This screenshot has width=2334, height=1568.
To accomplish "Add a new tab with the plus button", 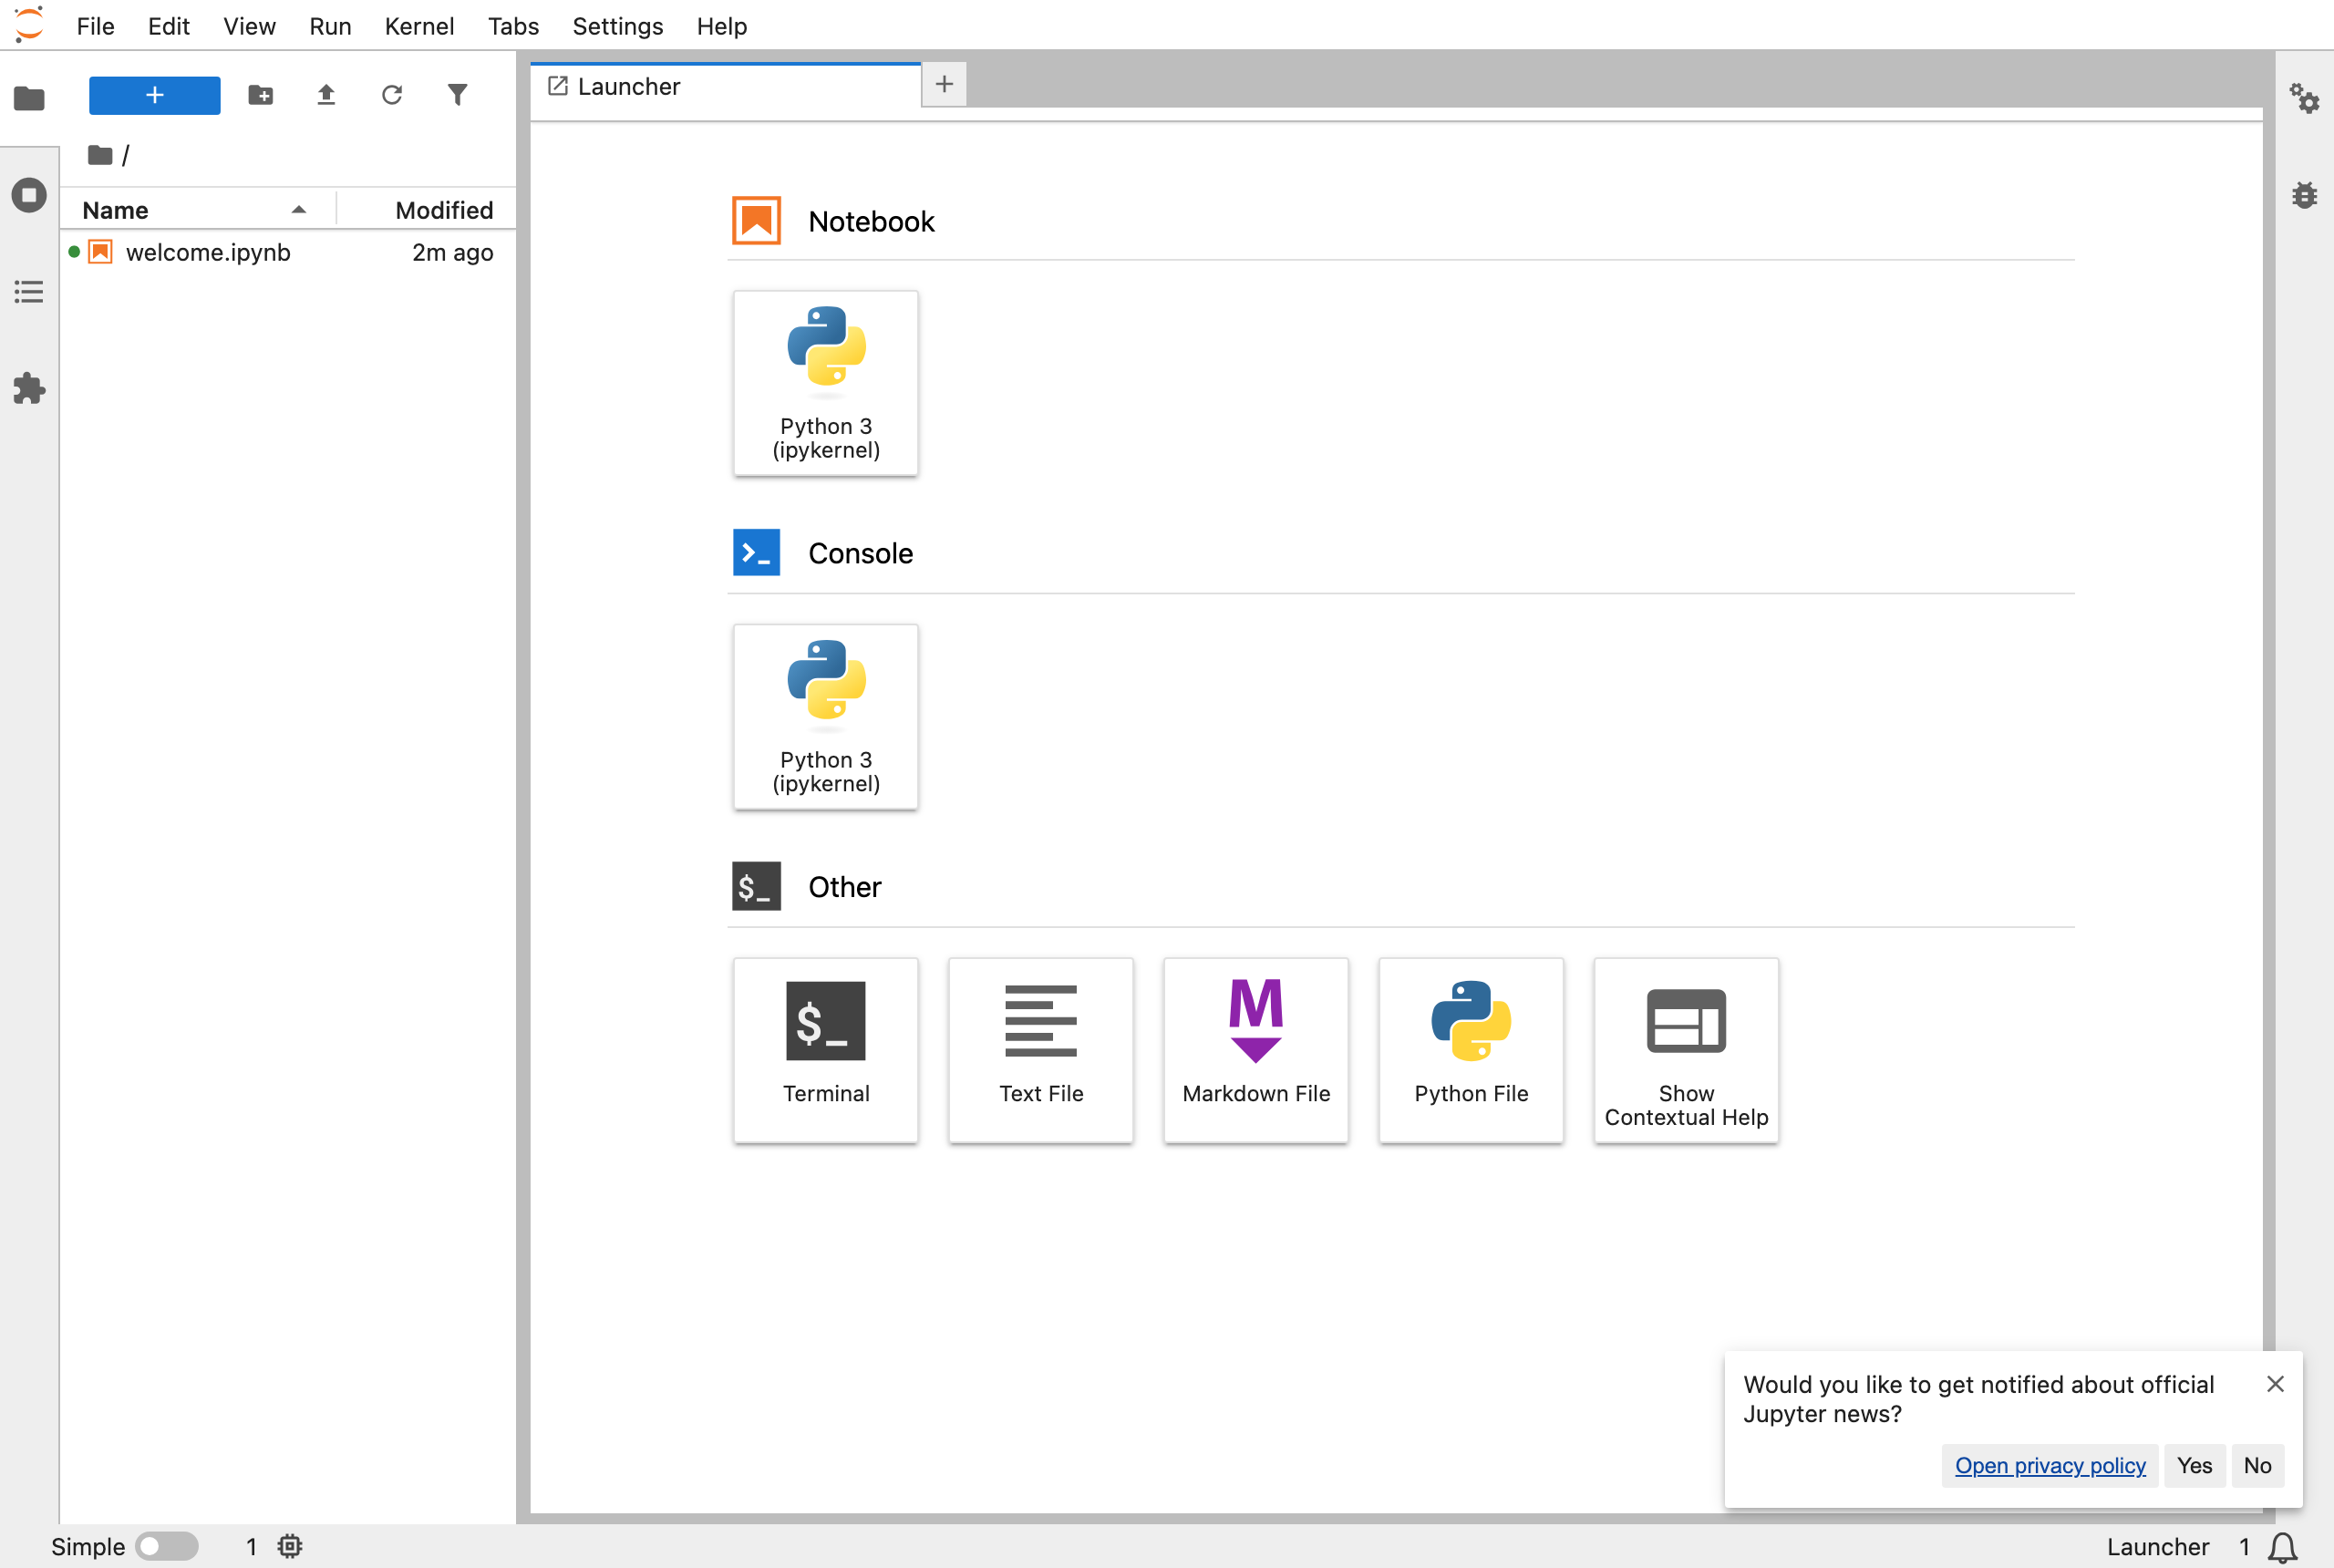I will pyautogui.click(x=943, y=85).
